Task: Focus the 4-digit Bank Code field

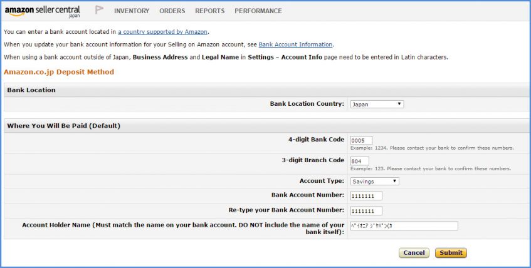Action: pyautogui.click(x=362, y=140)
